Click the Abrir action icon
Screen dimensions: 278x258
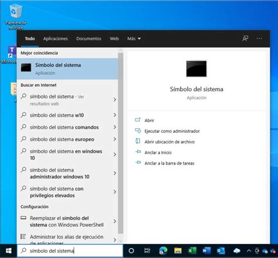click(138, 120)
